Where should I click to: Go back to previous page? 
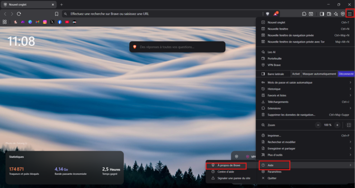pyautogui.click(x=5, y=14)
